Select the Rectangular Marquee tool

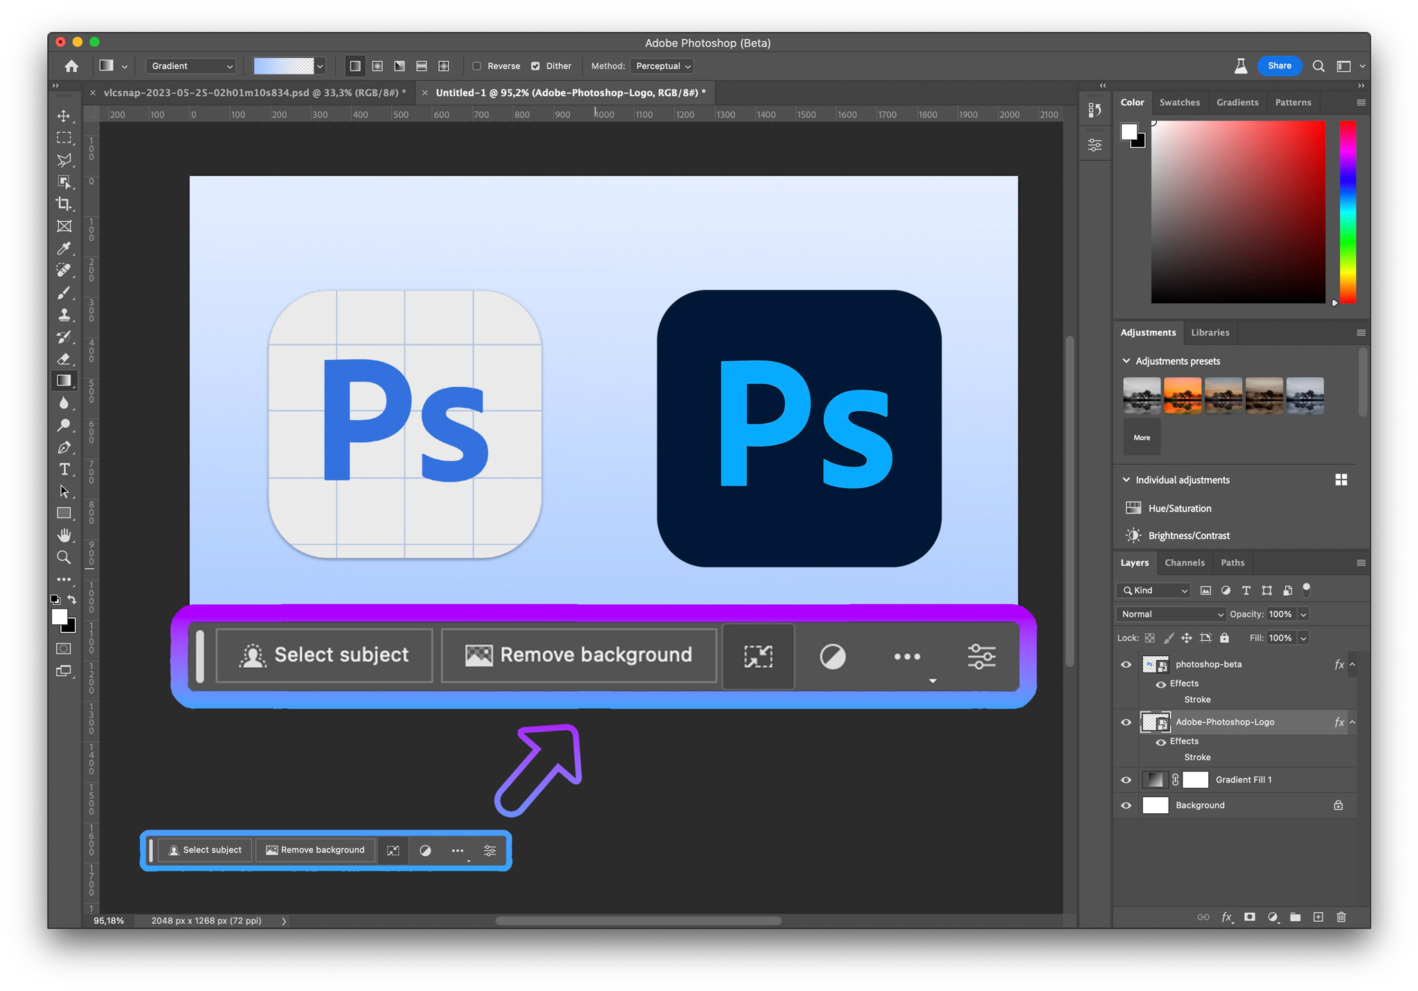click(64, 138)
